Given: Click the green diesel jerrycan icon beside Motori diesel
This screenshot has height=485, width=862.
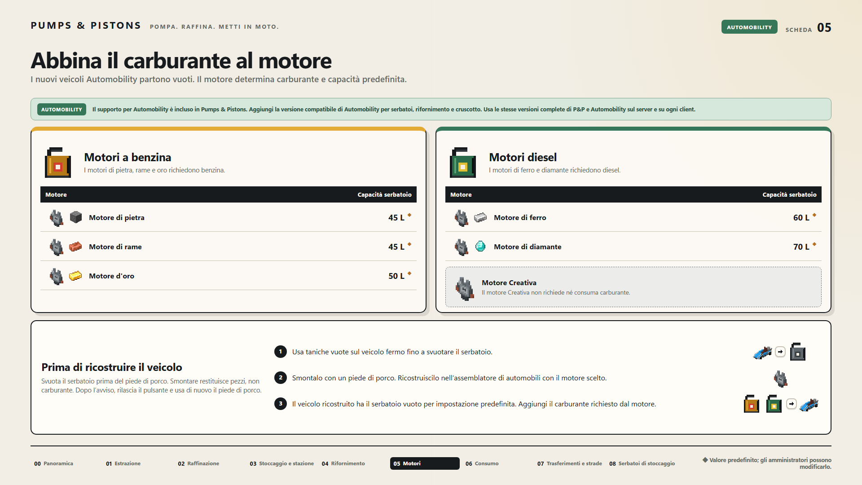Looking at the screenshot, I should pyautogui.click(x=463, y=163).
